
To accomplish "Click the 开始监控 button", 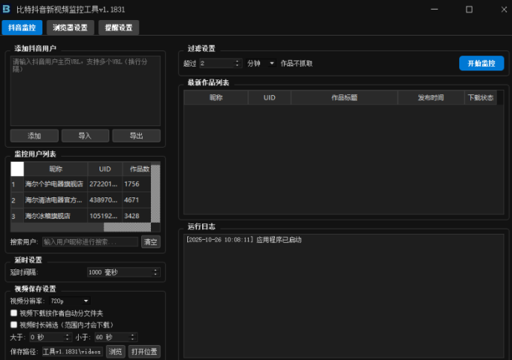I will (482, 63).
